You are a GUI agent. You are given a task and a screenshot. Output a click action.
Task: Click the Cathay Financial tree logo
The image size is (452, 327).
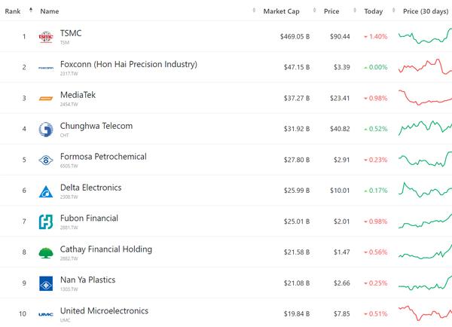coord(46,253)
